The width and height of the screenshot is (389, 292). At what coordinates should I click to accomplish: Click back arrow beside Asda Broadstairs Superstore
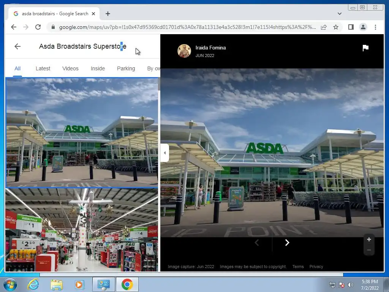tap(17, 46)
